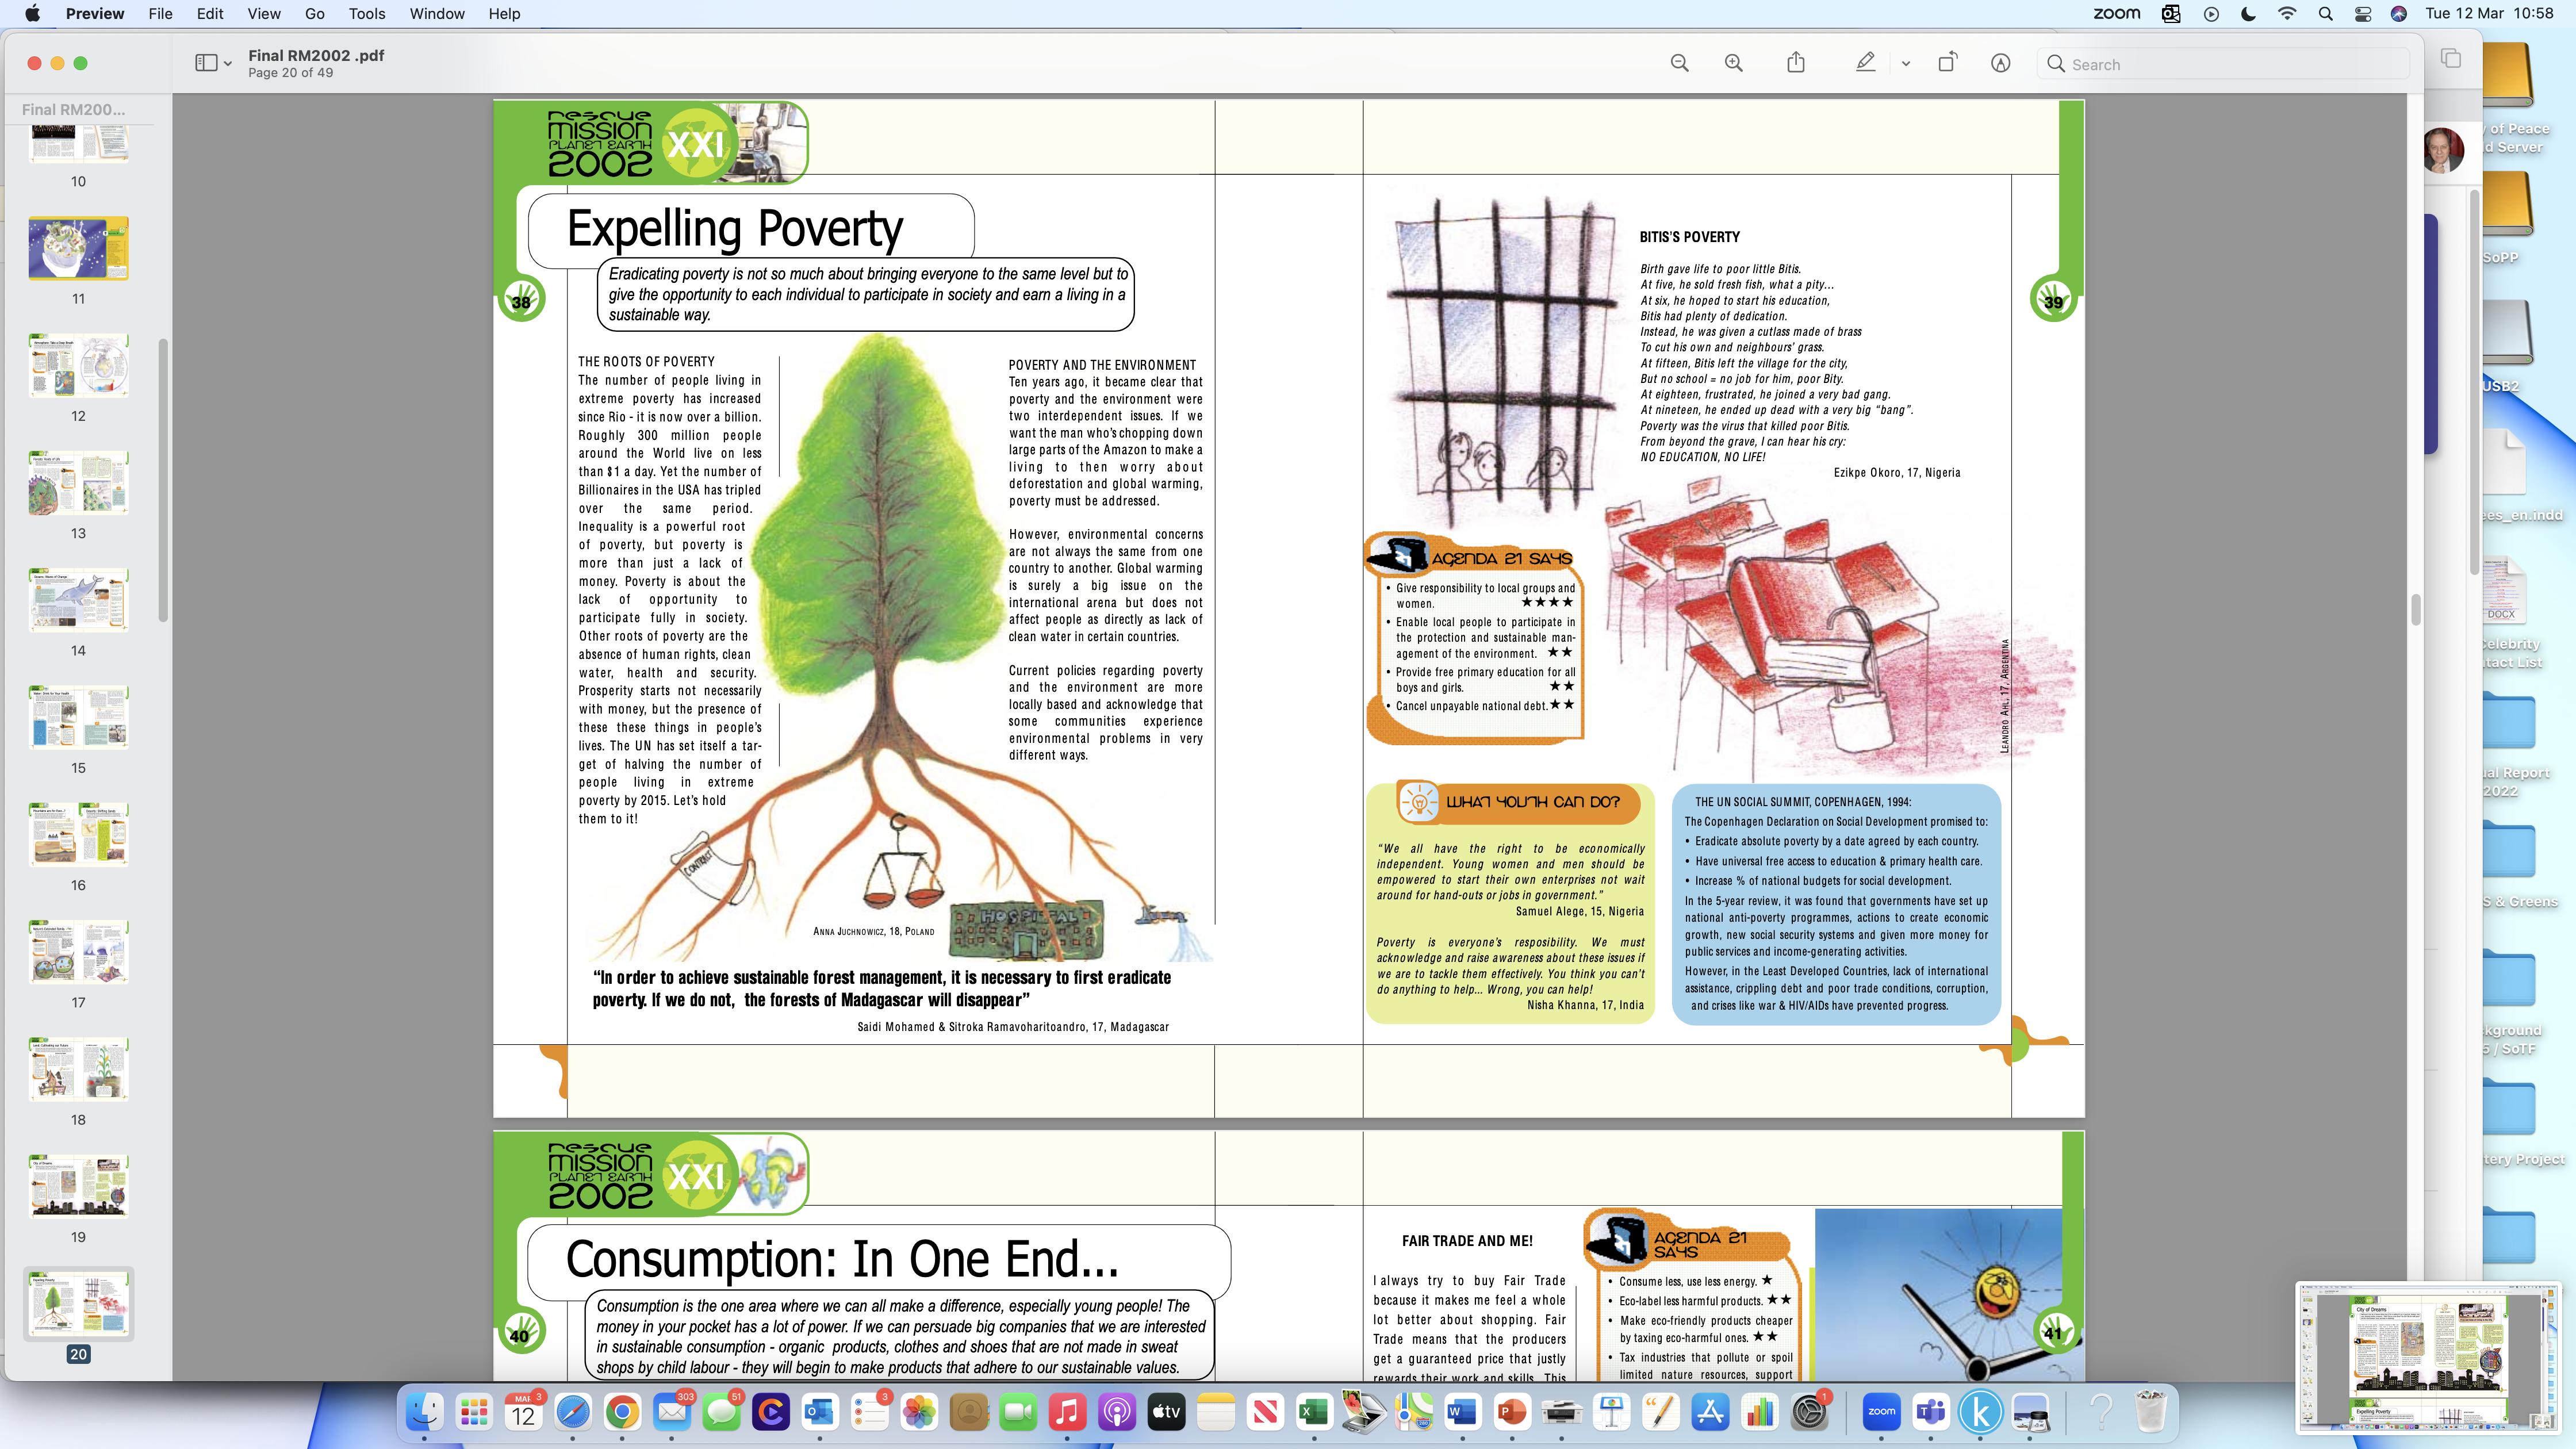The height and width of the screenshot is (1449, 2576).
Task: Open Control Center in menu bar
Action: pyautogui.click(x=2362, y=14)
